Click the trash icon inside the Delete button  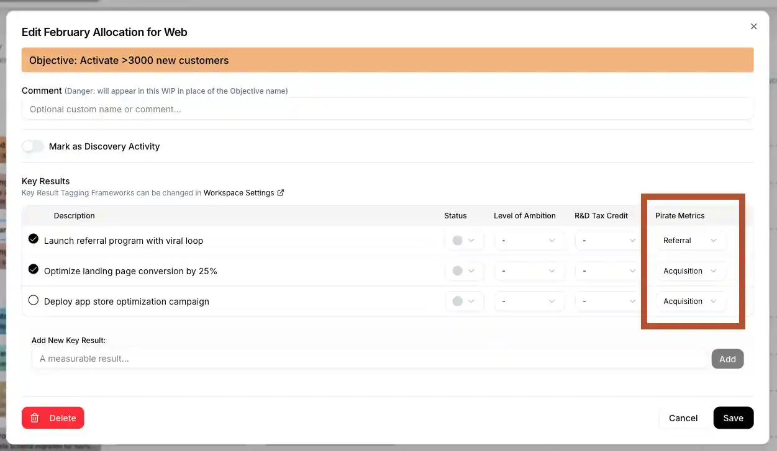35,418
